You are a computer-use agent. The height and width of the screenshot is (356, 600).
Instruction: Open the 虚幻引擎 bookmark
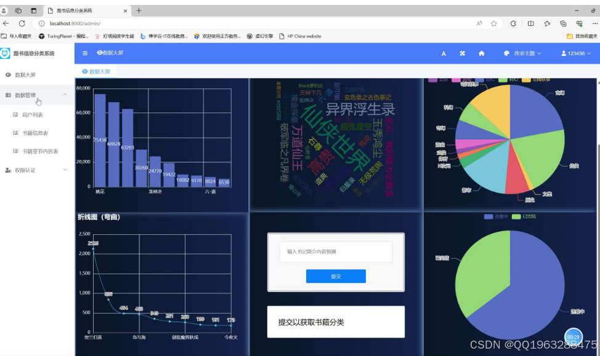click(x=260, y=36)
